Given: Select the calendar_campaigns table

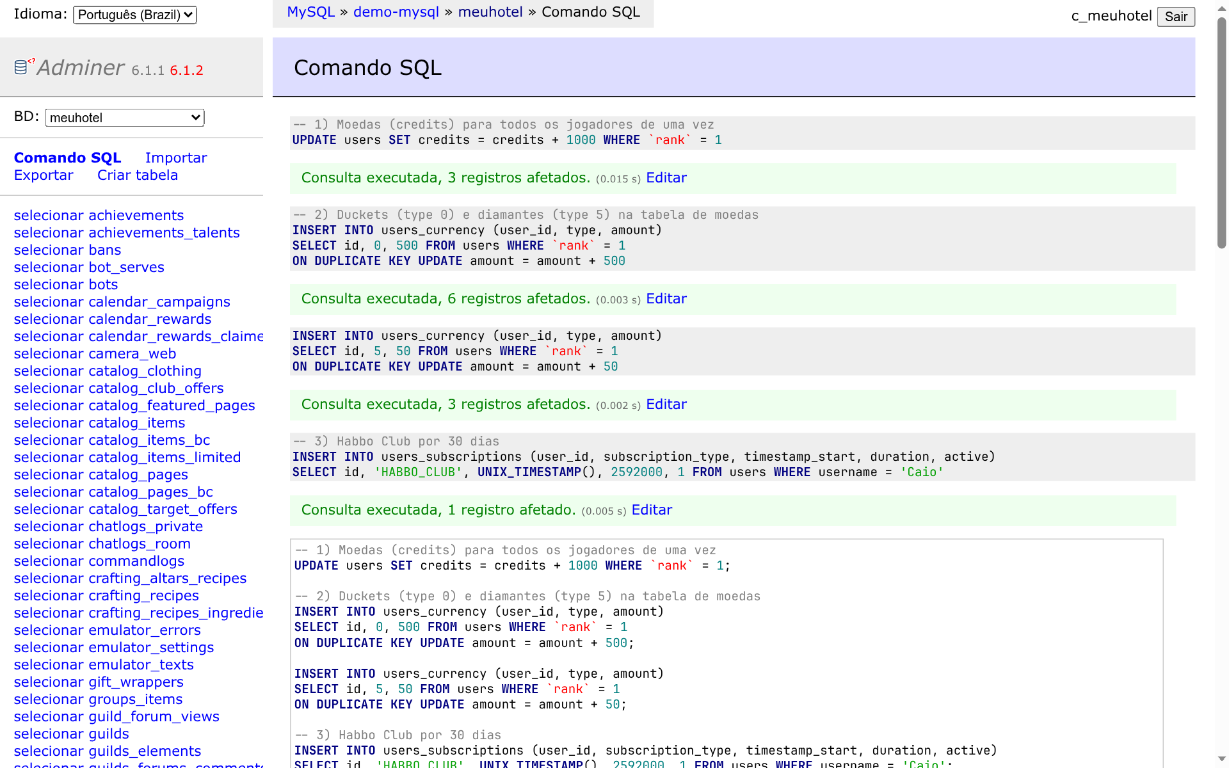Looking at the screenshot, I should pyautogui.click(x=122, y=301).
